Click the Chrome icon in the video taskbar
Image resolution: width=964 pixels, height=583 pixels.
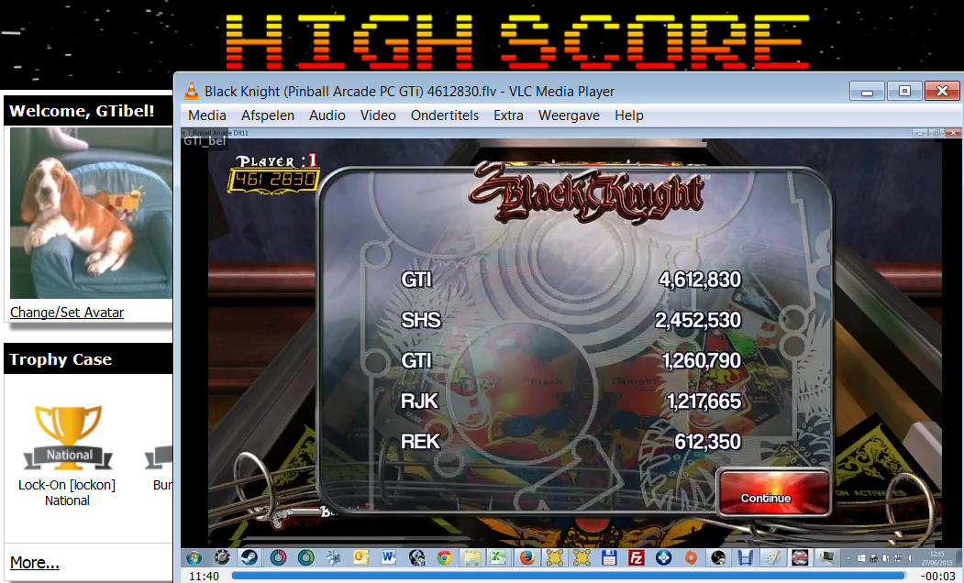[444, 557]
